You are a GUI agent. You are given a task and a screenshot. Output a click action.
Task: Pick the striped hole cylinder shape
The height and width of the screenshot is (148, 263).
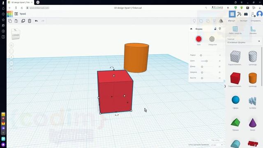(x=253, y=57)
